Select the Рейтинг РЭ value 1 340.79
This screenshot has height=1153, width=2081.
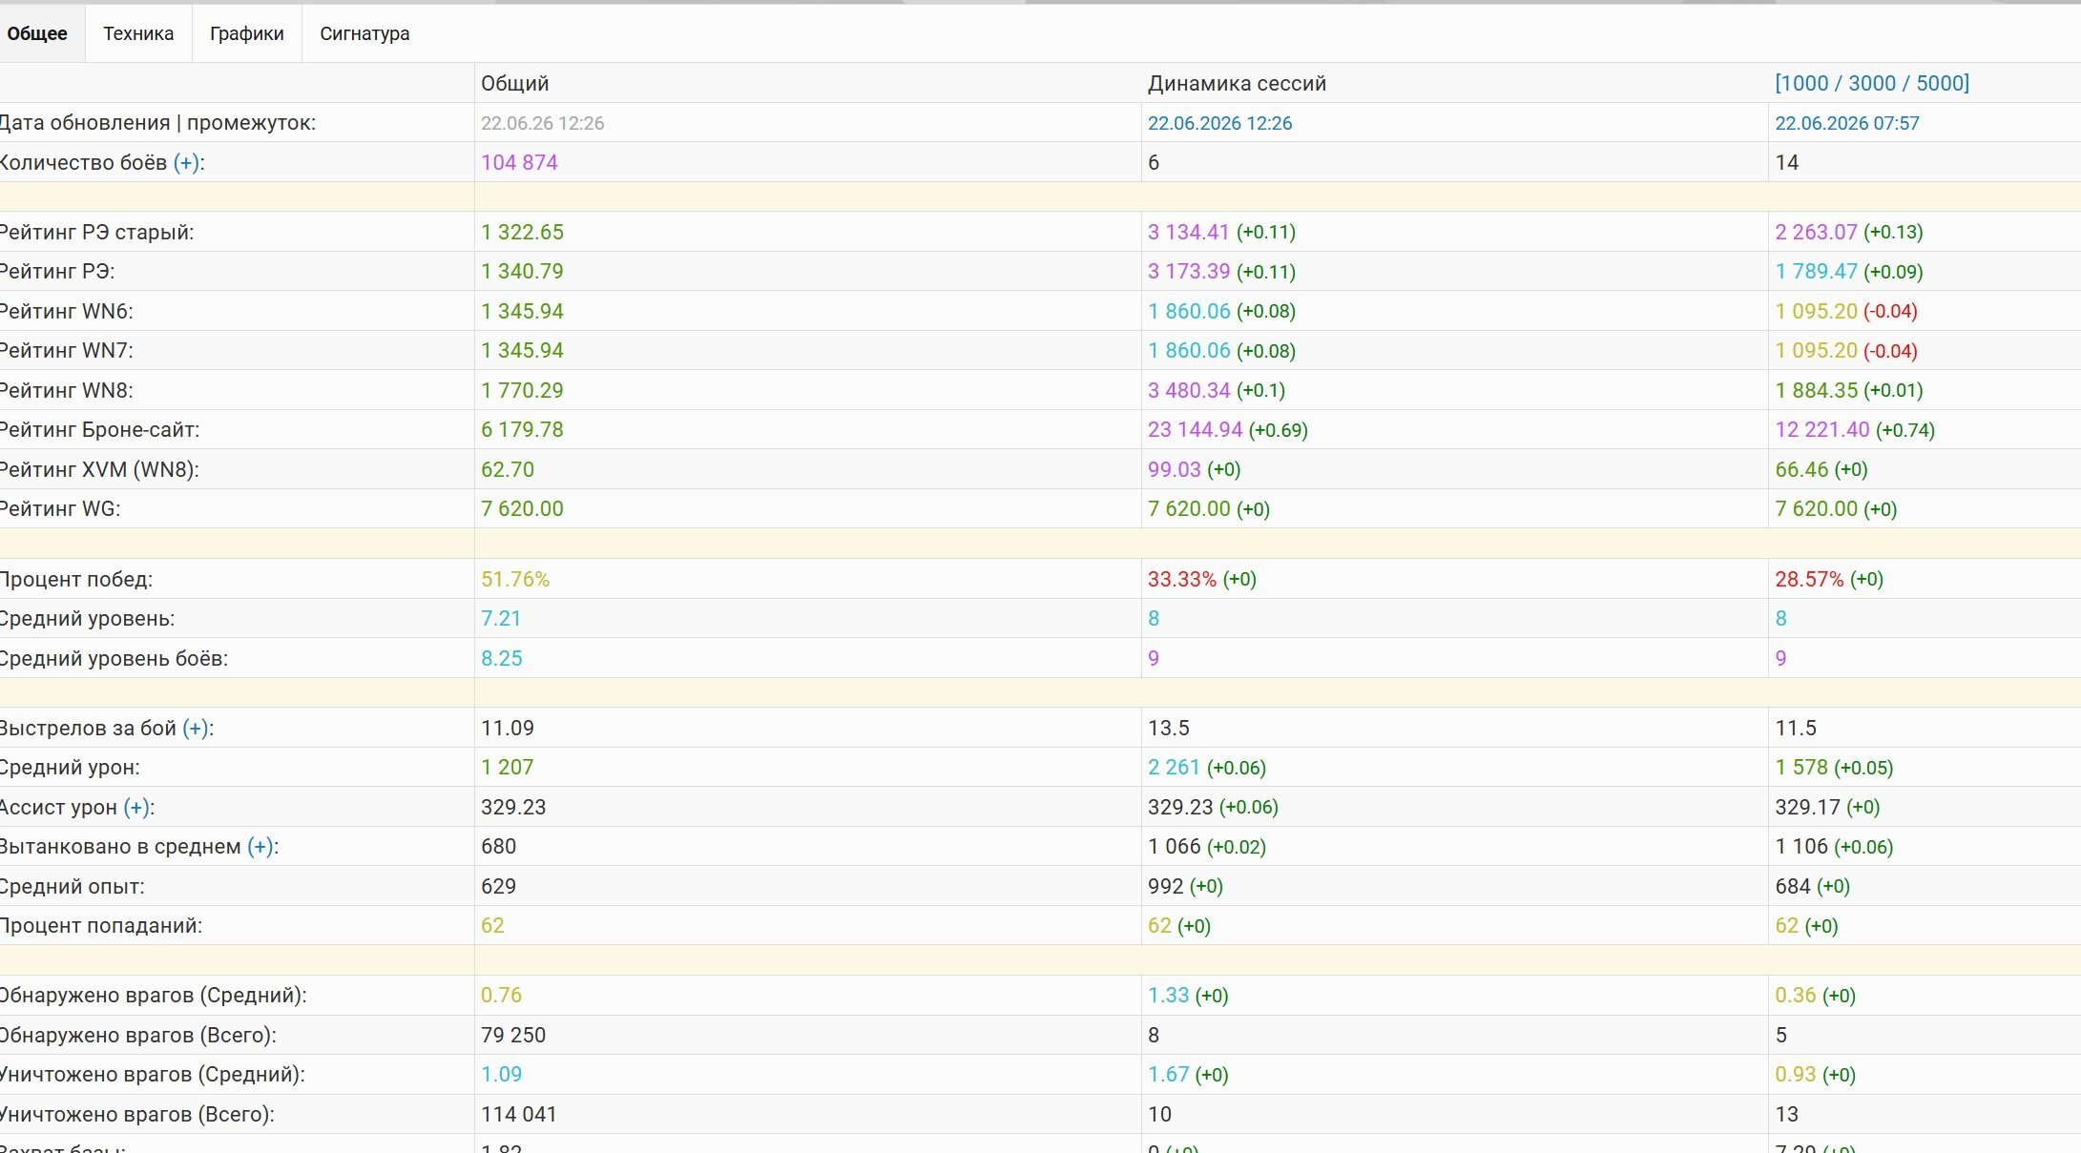pos(522,272)
